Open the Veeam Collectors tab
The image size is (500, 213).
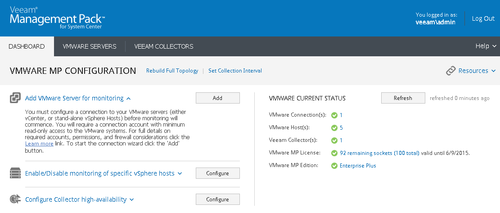point(164,46)
